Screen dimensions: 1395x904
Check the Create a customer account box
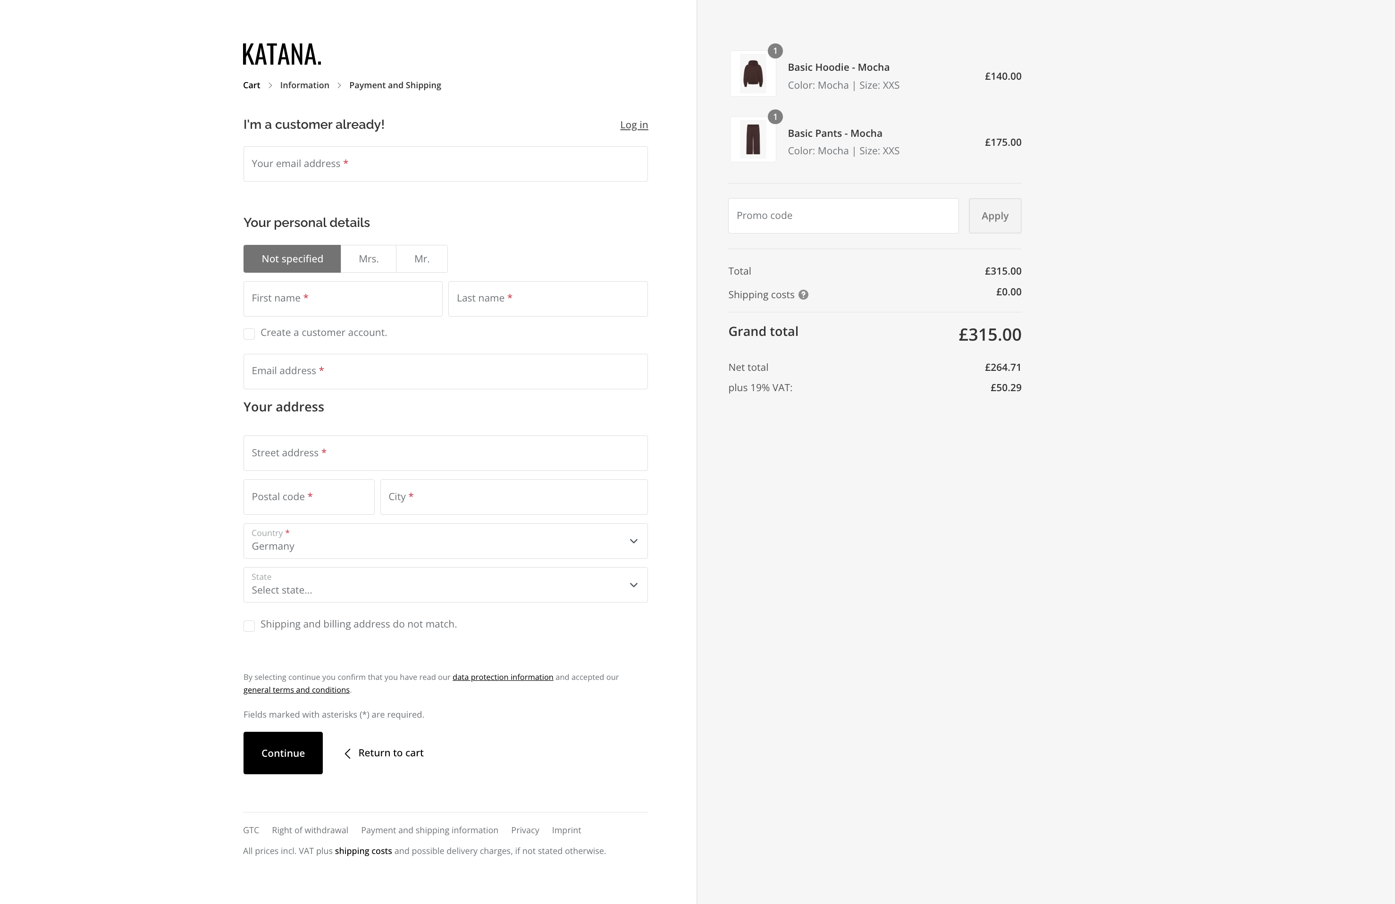[249, 334]
